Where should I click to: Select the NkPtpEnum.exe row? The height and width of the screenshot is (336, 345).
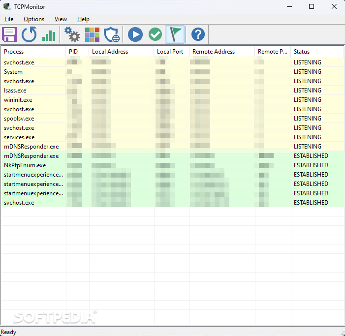pyautogui.click(x=173, y=165)
